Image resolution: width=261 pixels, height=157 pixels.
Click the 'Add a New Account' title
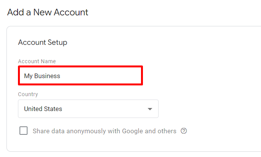click(x=48, y=12)
